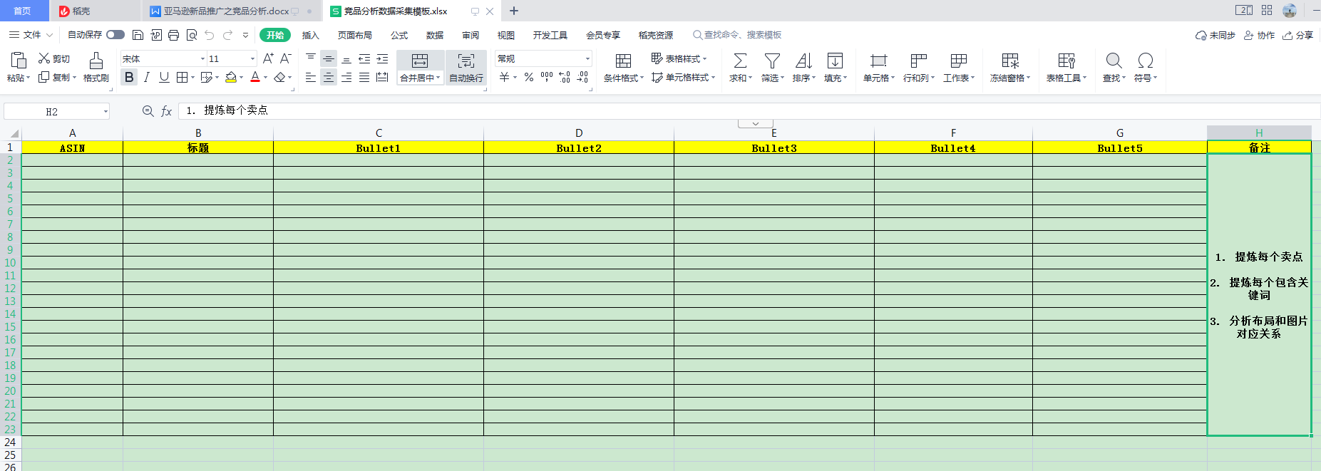
Task: Toggle Underline formatting
Action: pos(164,77)
